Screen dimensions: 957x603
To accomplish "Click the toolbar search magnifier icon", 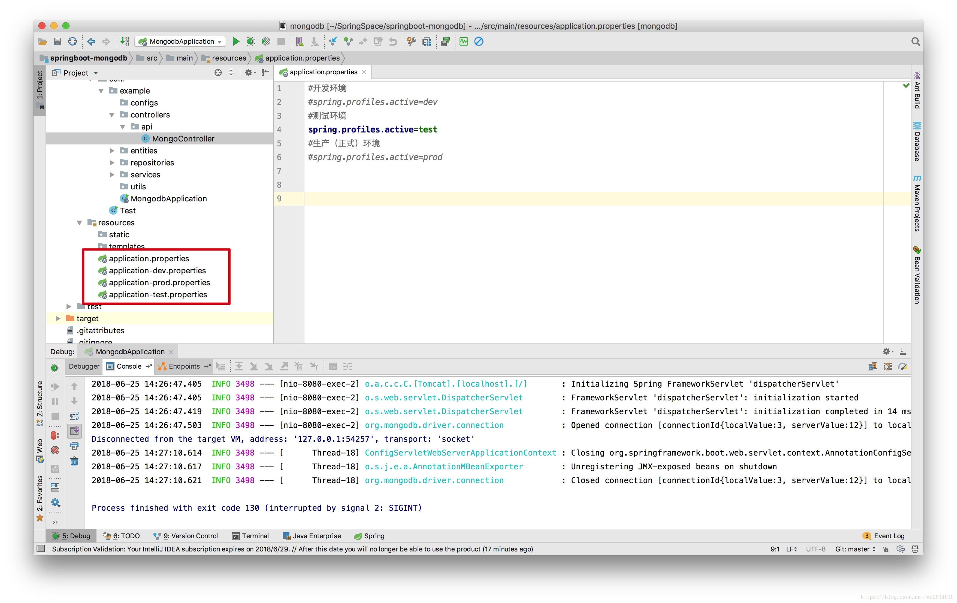I will click(x=915, y=41).
